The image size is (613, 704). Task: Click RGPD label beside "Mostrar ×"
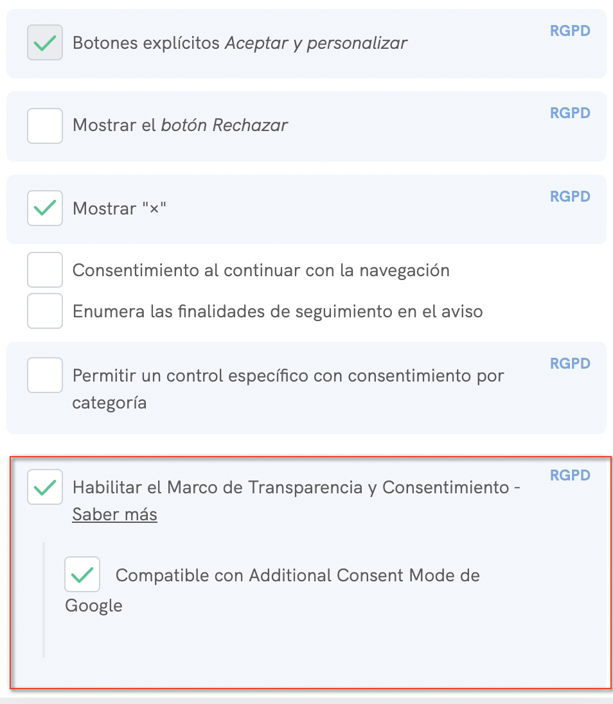[569, 196]
